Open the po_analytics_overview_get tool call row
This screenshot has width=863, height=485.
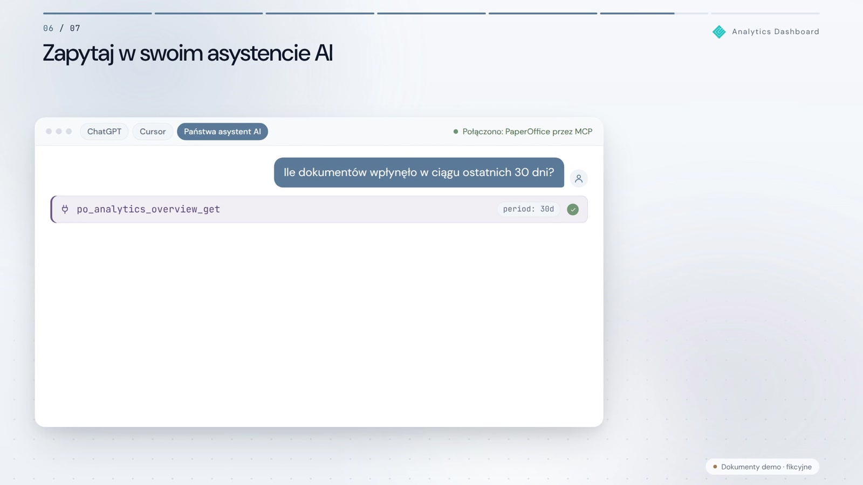(x=319, y=209)
